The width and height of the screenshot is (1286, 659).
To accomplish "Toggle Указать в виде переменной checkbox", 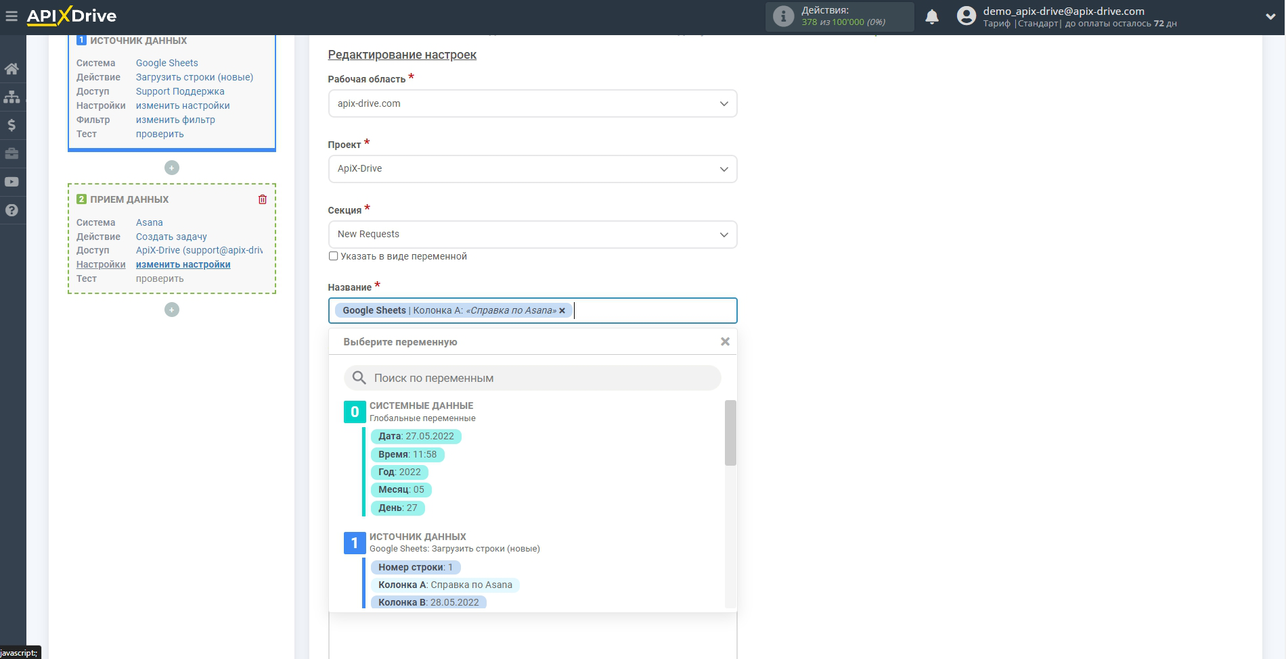I will tap(333, 256).
